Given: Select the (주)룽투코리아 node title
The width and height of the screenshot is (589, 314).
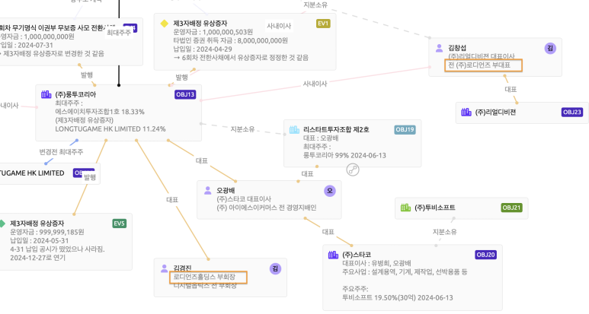Looking at the screenshot, I should tap(75, 94).
